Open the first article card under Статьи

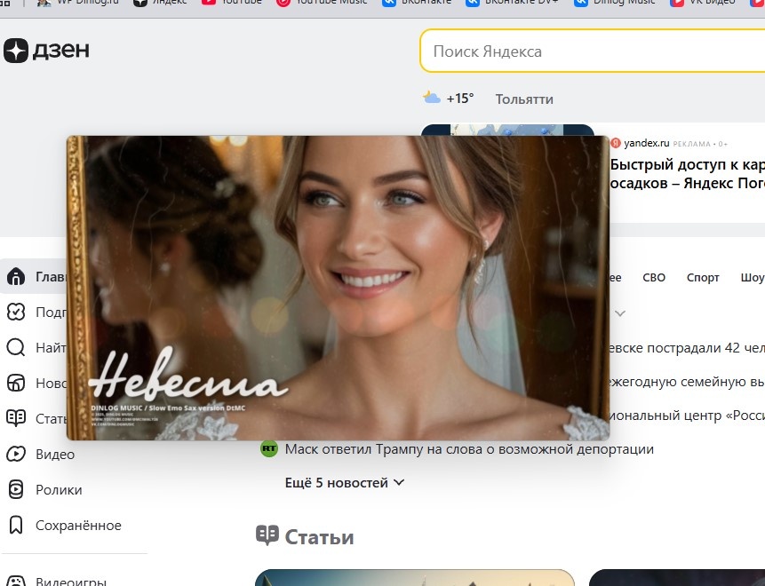[415, 578]
